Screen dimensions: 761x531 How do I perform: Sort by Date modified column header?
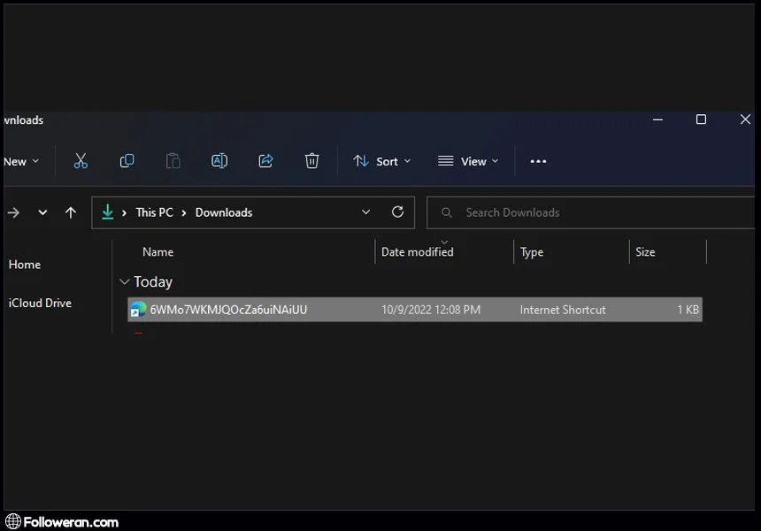[x=417, y=252]
